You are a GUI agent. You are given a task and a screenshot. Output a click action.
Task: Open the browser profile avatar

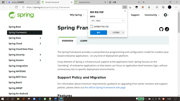(170, 7)
